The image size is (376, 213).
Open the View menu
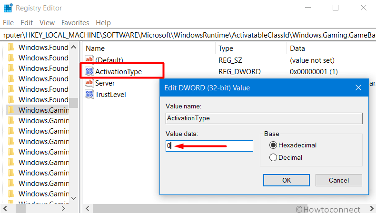coord(47,23)
